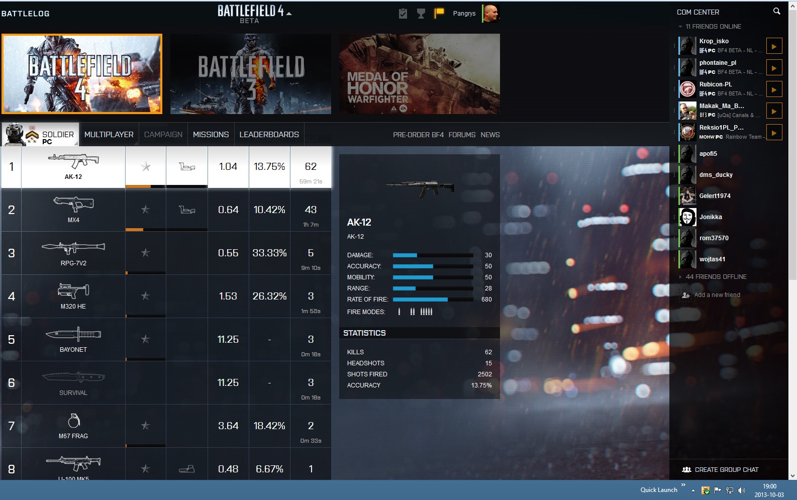Open the assignments clipboard icon in header
This screenshot has width=797, height=500.
click(x=403, y=14)
